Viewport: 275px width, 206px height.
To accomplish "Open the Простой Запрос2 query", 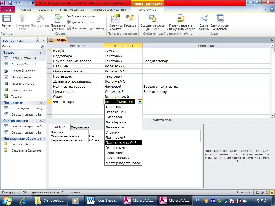I will 24,71.
